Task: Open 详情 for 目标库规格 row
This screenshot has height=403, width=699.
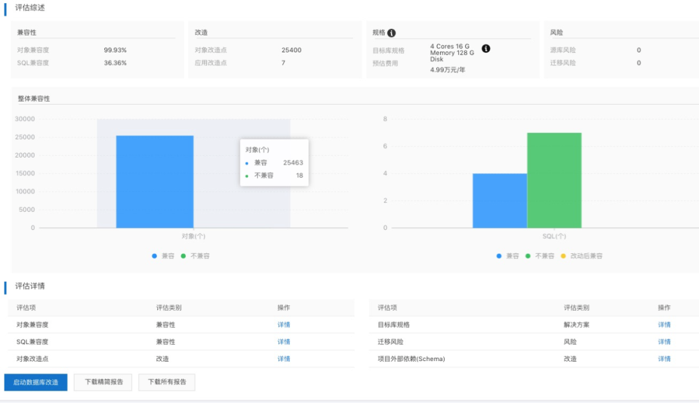Action: point(664,325)
